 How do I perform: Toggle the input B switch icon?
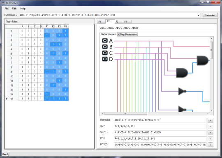click(105, 47)
